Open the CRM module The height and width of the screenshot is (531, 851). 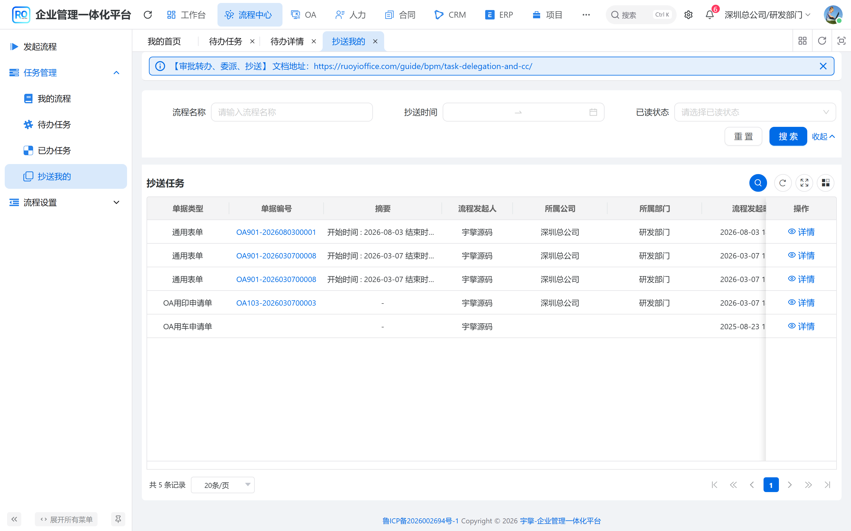coord(450,15)
